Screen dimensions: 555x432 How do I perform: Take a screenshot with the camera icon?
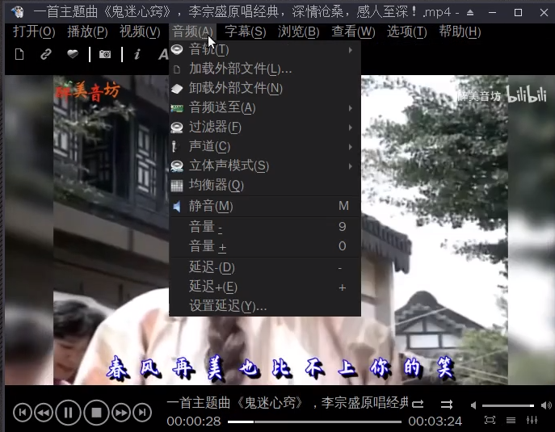click(105, 54)
